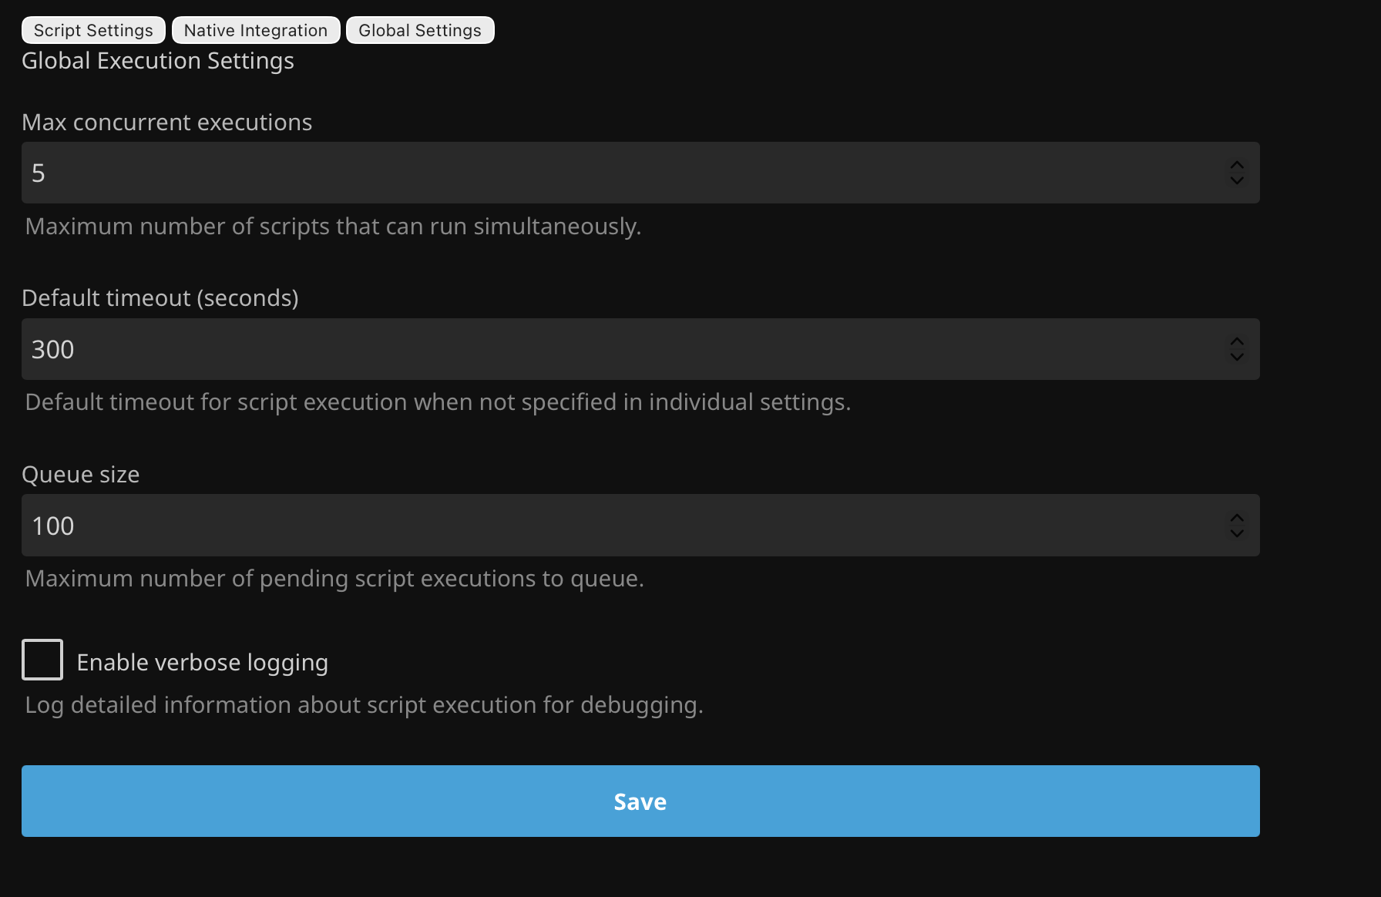Select the Global Settings tab
Screen dimensions: 1381x897
[x=420, y=30]
